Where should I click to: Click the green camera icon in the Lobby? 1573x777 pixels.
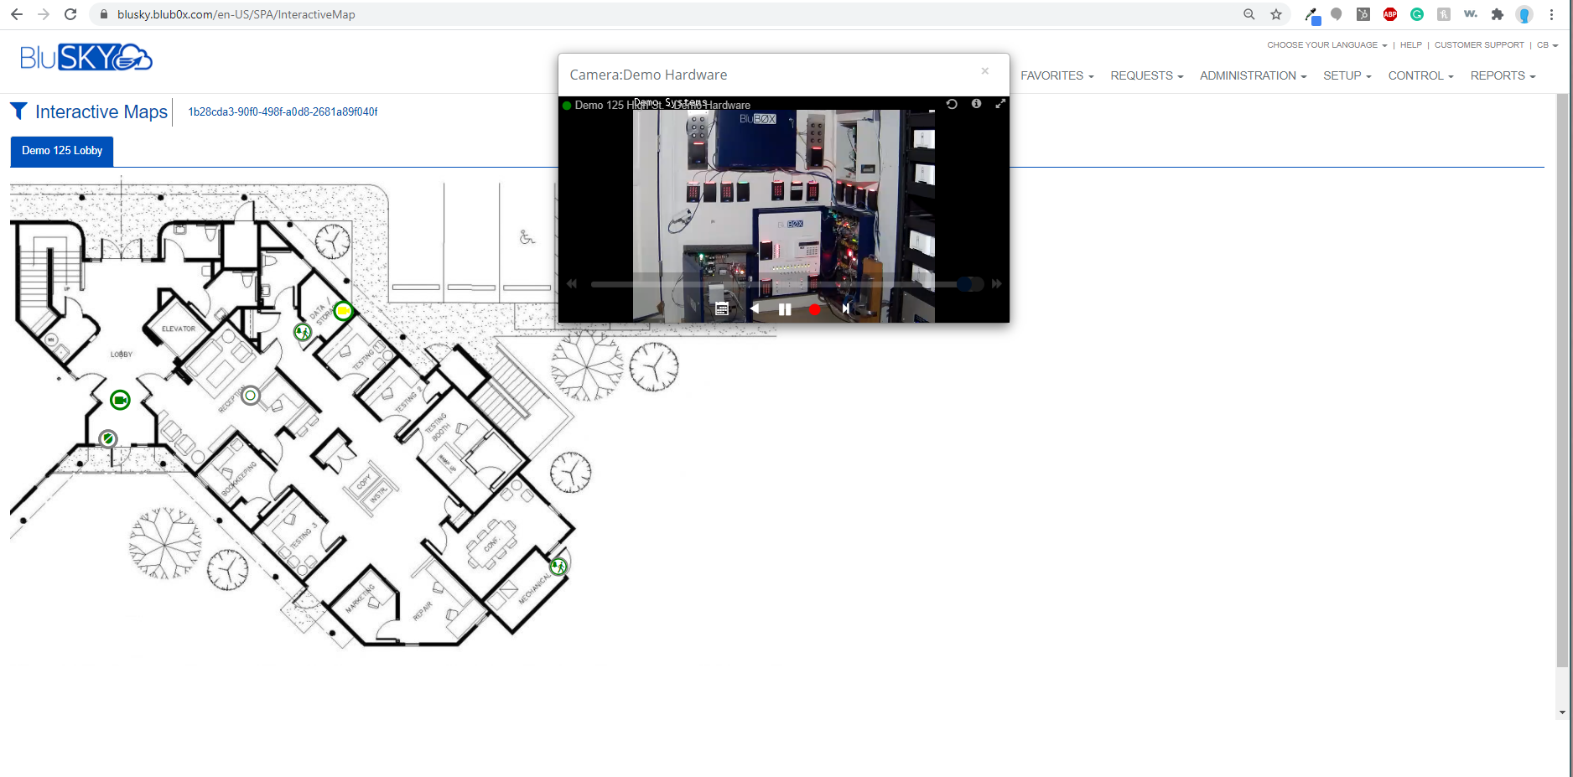click(x=120, y=400)
